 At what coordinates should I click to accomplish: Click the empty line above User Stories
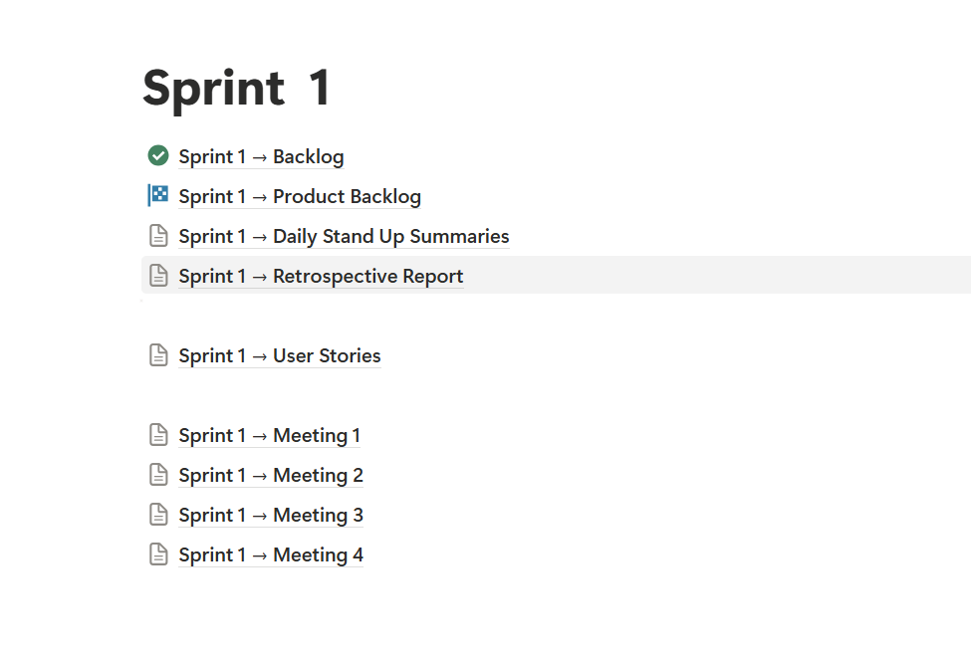398,316
